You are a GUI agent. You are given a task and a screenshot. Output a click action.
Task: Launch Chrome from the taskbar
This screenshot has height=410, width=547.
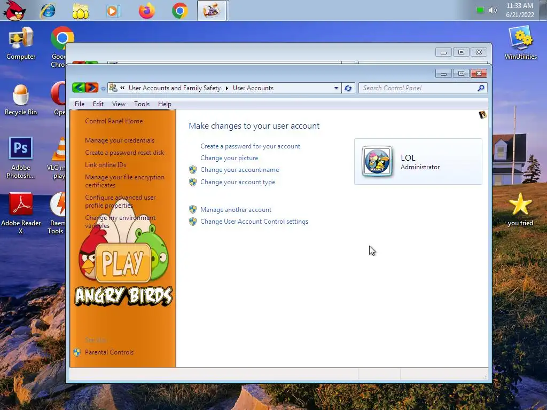pos(180,11)
